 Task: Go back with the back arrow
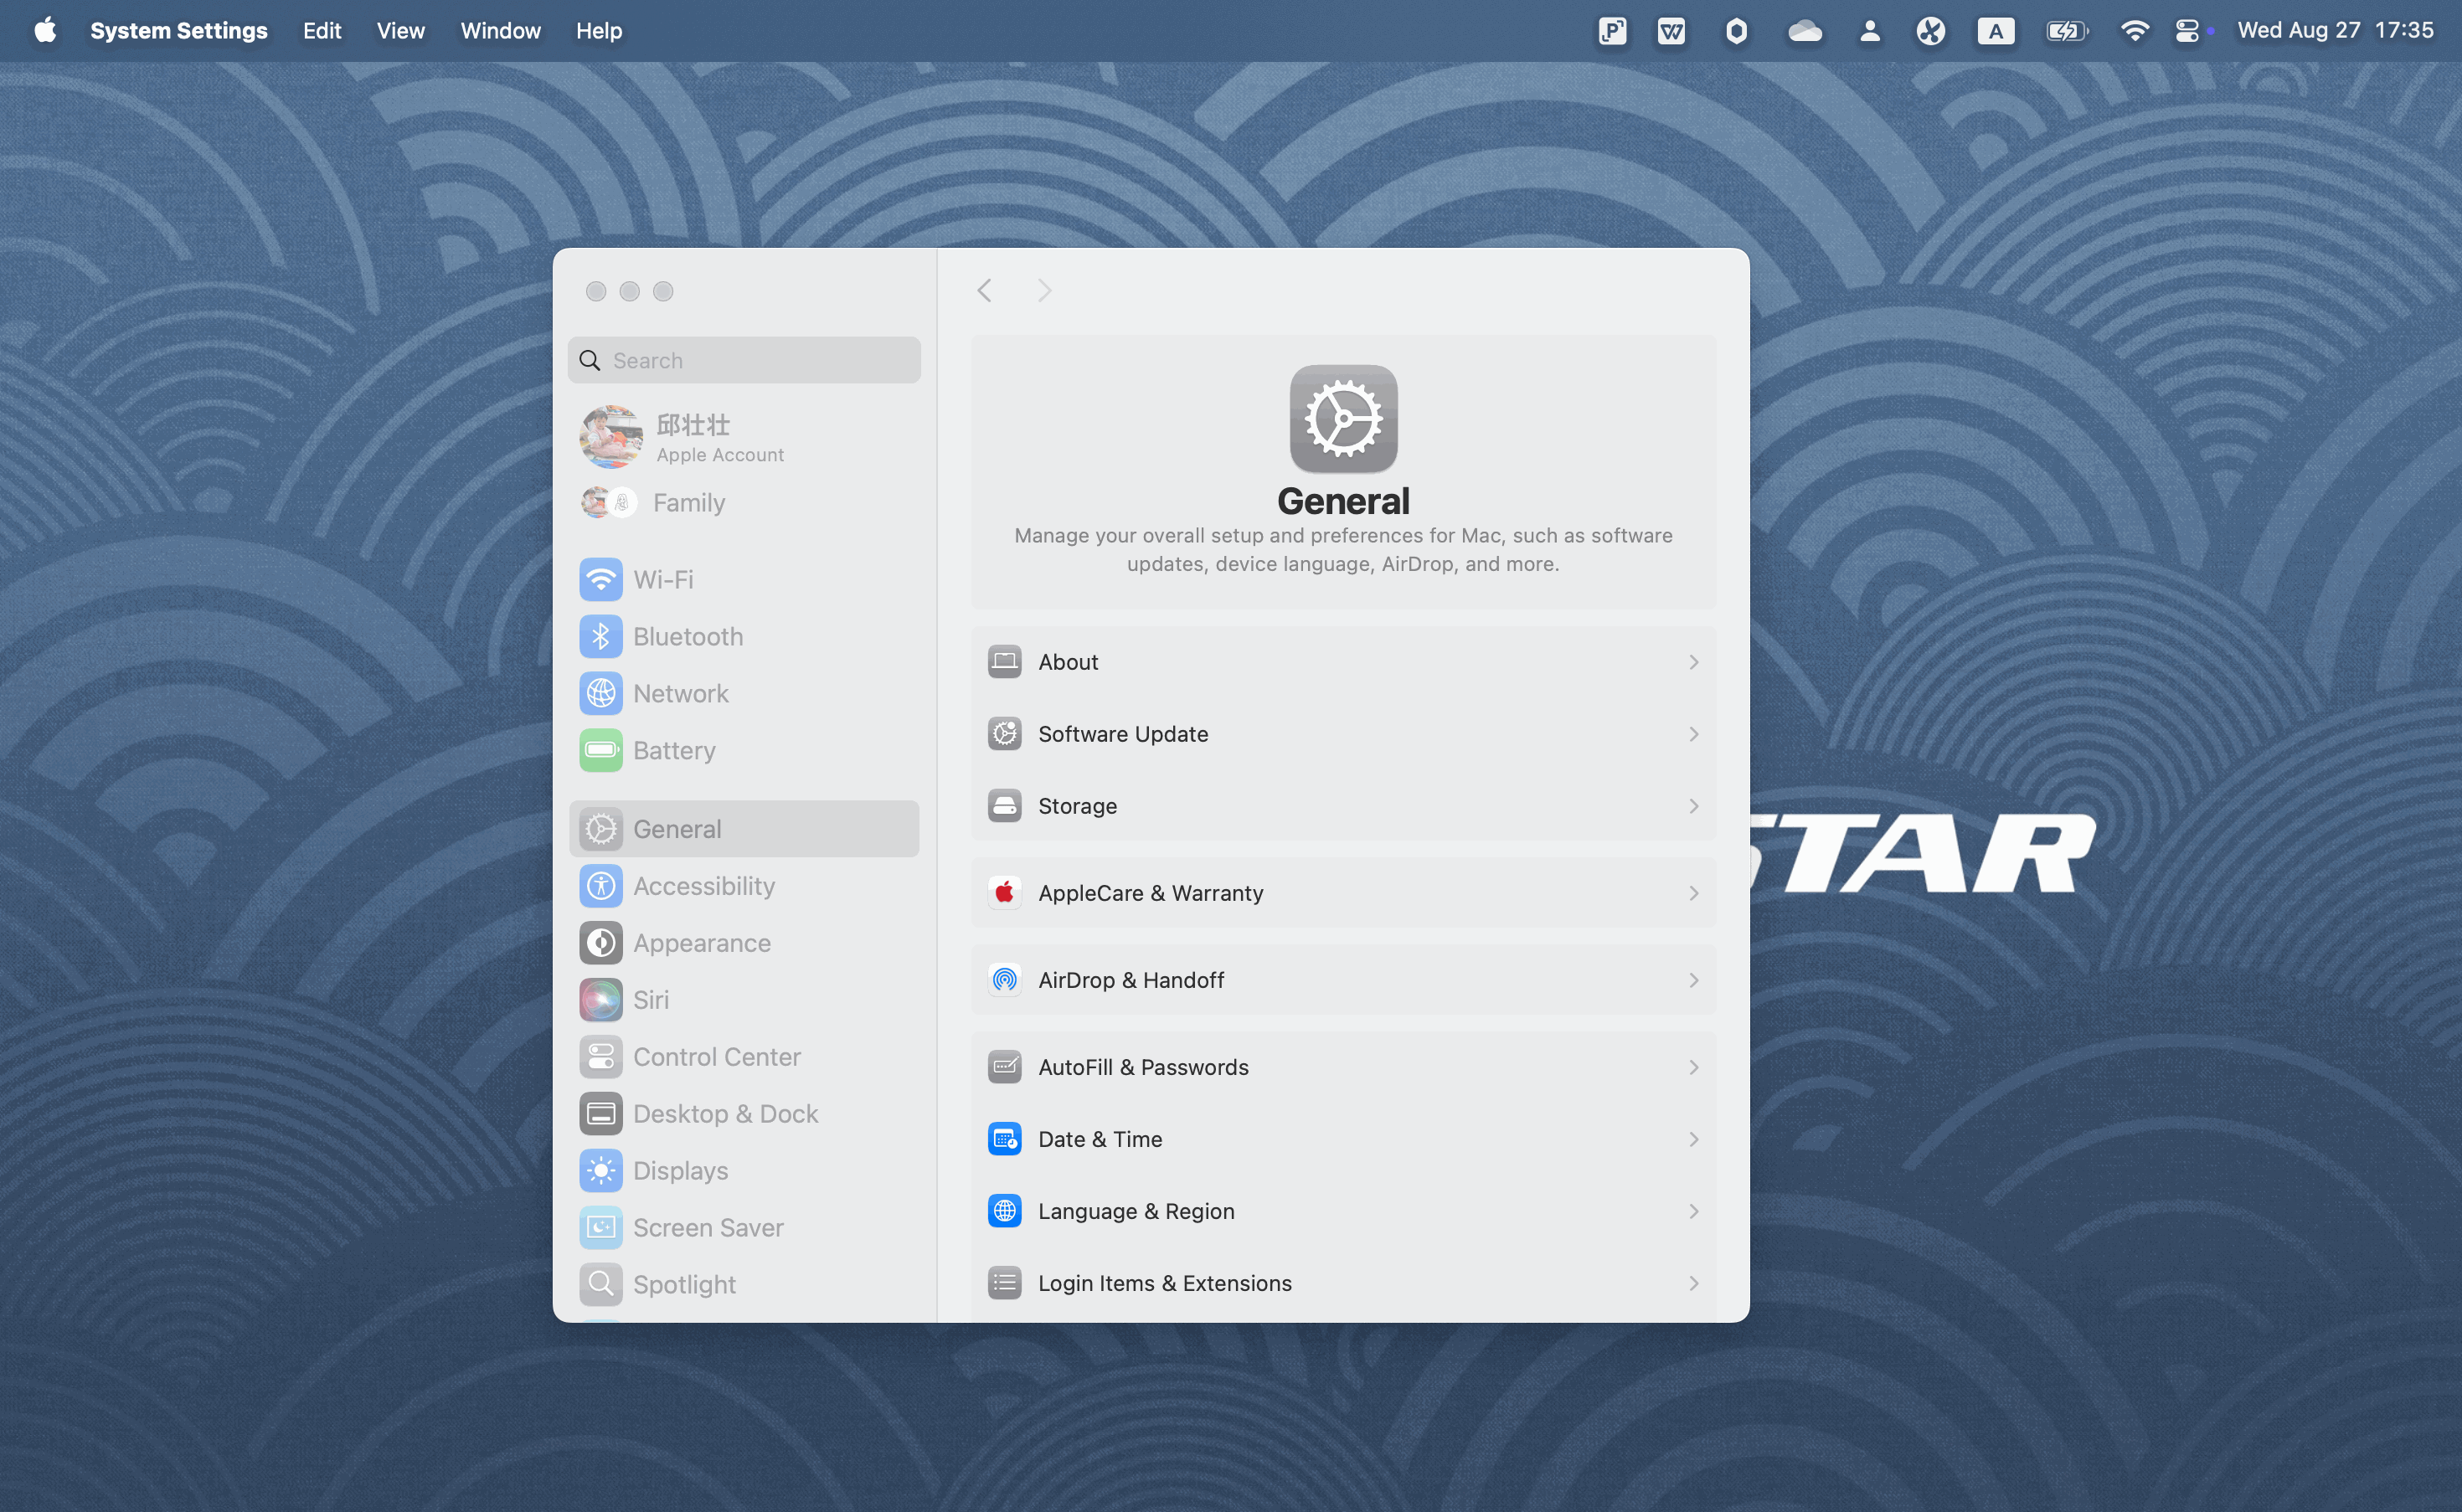coord(984,290)
